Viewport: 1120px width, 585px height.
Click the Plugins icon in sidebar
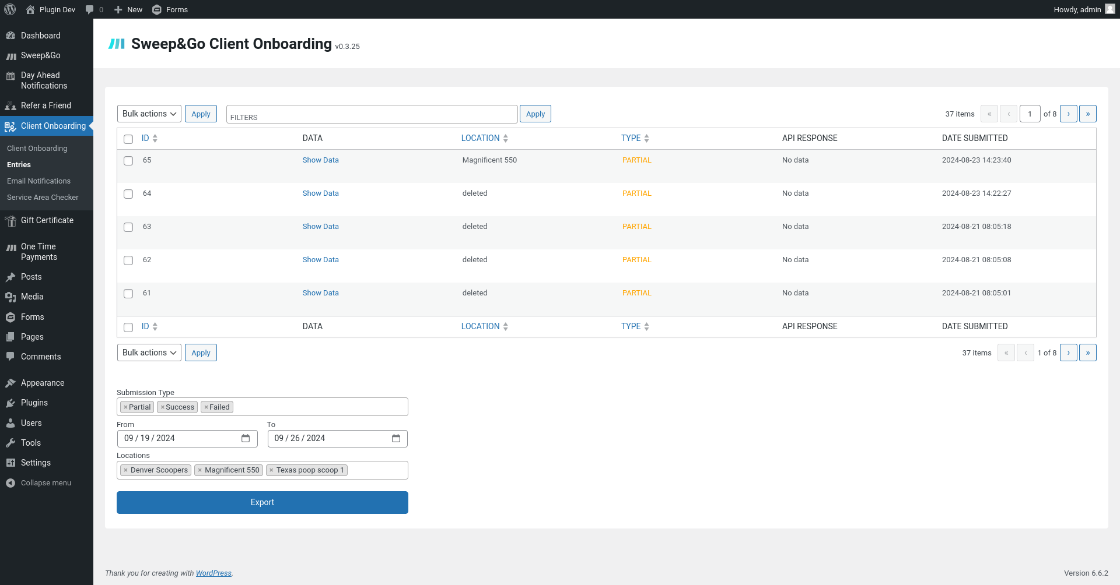pyautogui.click(x=10, y=403)
